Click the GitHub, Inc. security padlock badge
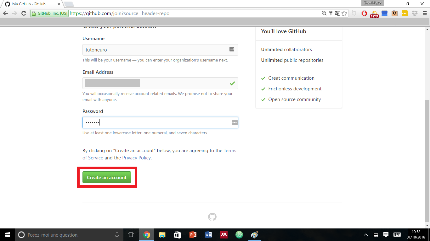This screenshot has height=241, width=430. [x=49, y=13]
